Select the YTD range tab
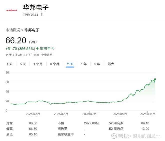 (70, 64)
